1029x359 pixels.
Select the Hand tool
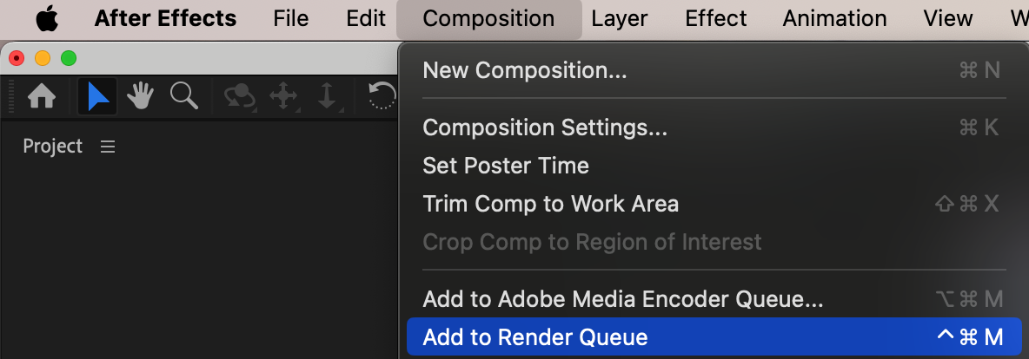pos(140,96)
